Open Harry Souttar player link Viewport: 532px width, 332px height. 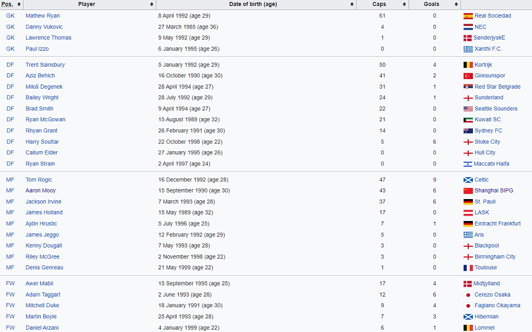(x=42, y=142)
